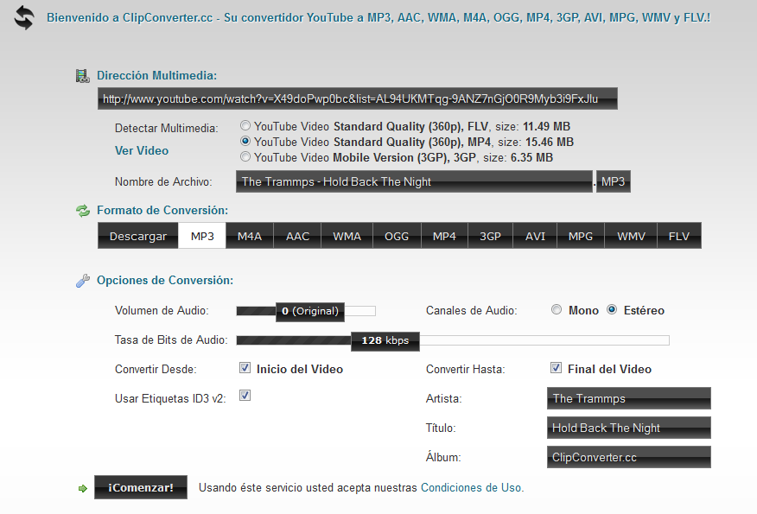Click the ClipConverter swirl logo icon
The image size is (757, 514).
(24, 17)
